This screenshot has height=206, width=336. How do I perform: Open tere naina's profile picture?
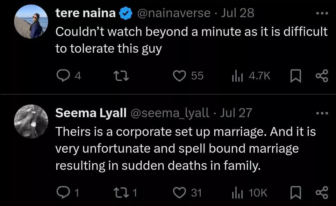point(31,22)
